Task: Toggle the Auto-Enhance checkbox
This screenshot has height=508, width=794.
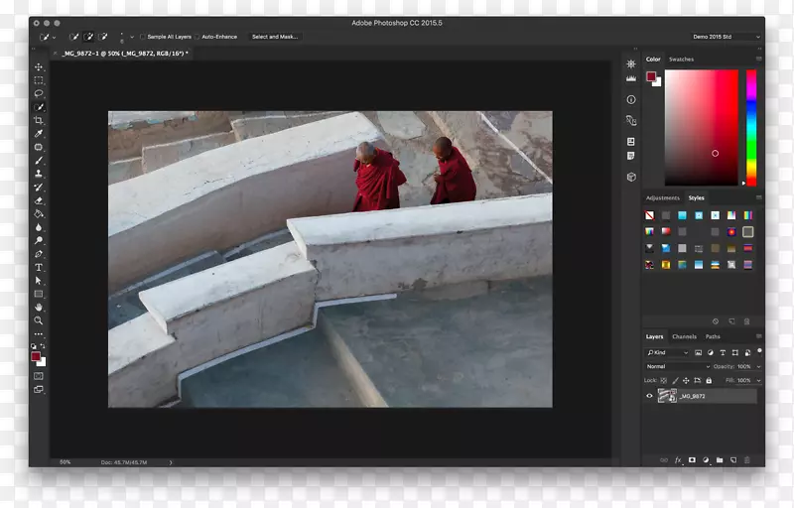Action: (x=198, y=37)
